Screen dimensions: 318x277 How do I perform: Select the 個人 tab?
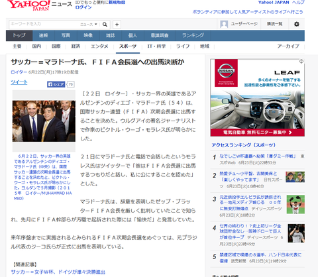click(132, 36)
